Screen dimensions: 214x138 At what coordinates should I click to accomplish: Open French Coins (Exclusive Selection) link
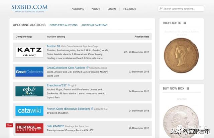point(68,109)
